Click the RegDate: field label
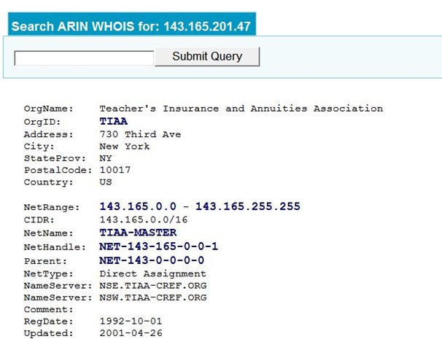 [x=48, y=322]
